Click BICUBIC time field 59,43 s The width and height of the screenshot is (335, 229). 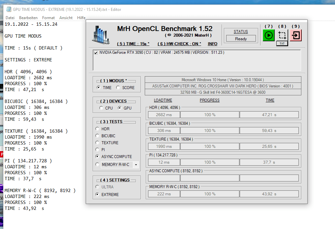coord(269,130)
